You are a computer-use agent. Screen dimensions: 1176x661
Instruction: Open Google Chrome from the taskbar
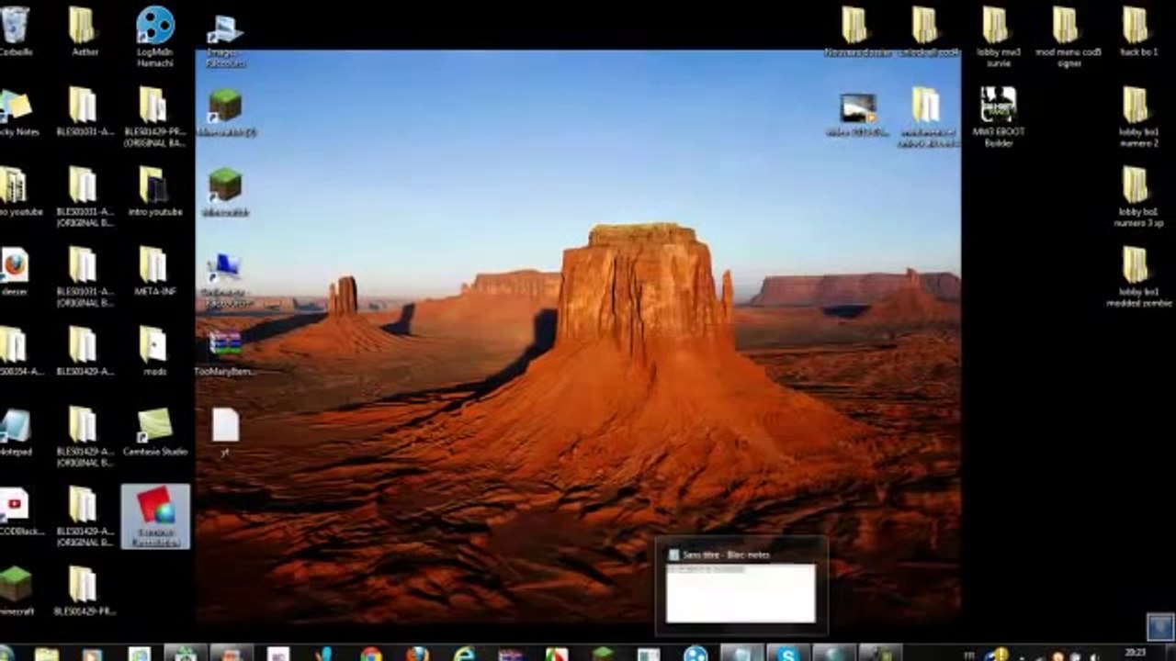371,654
